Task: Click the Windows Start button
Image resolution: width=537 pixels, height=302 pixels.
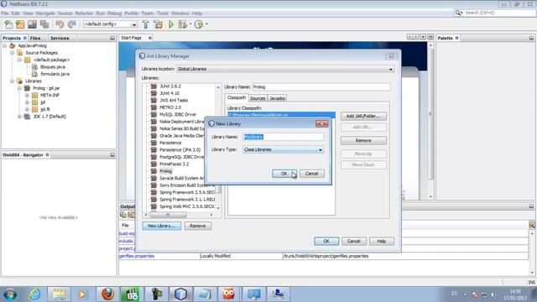Action: pos(9,294)
